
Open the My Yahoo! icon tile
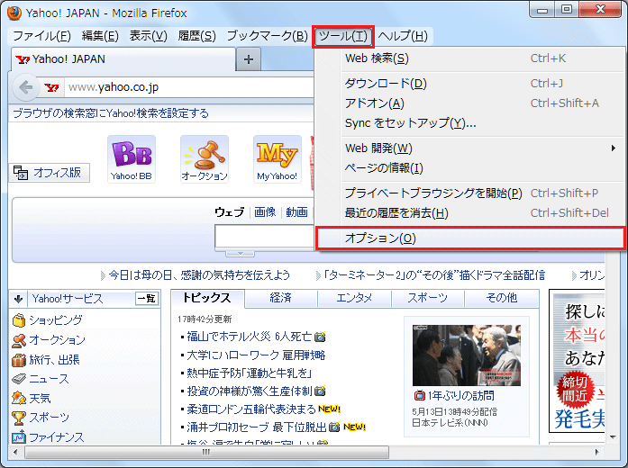tap(278, 158)
